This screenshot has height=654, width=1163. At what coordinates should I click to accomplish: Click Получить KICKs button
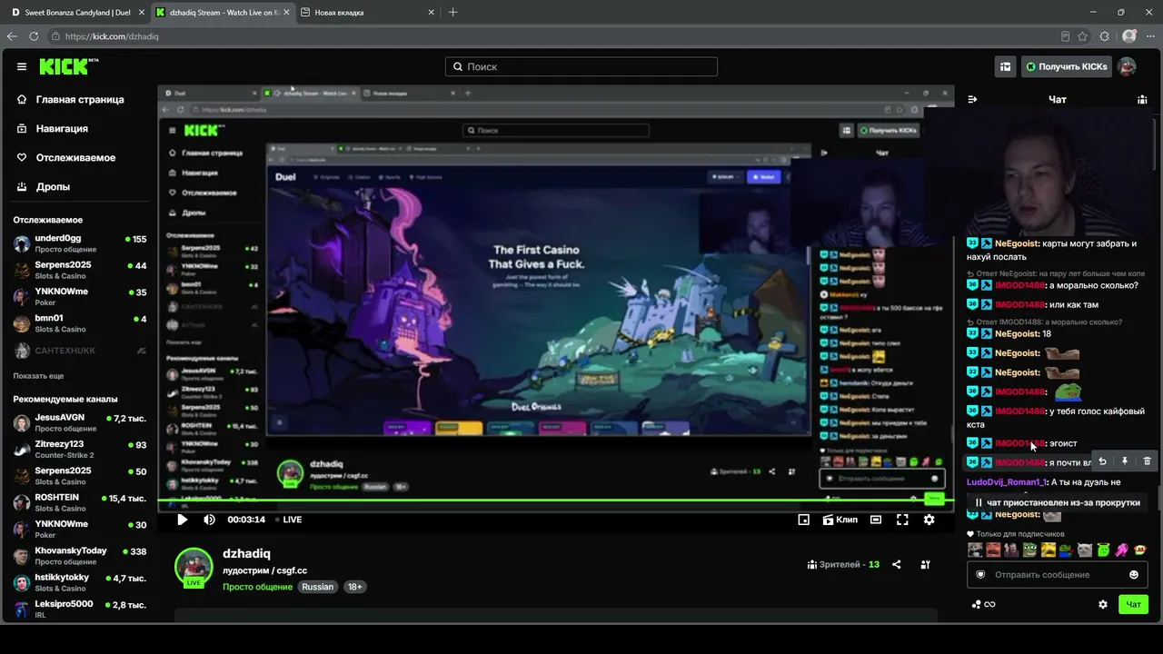click(1067, 66)
